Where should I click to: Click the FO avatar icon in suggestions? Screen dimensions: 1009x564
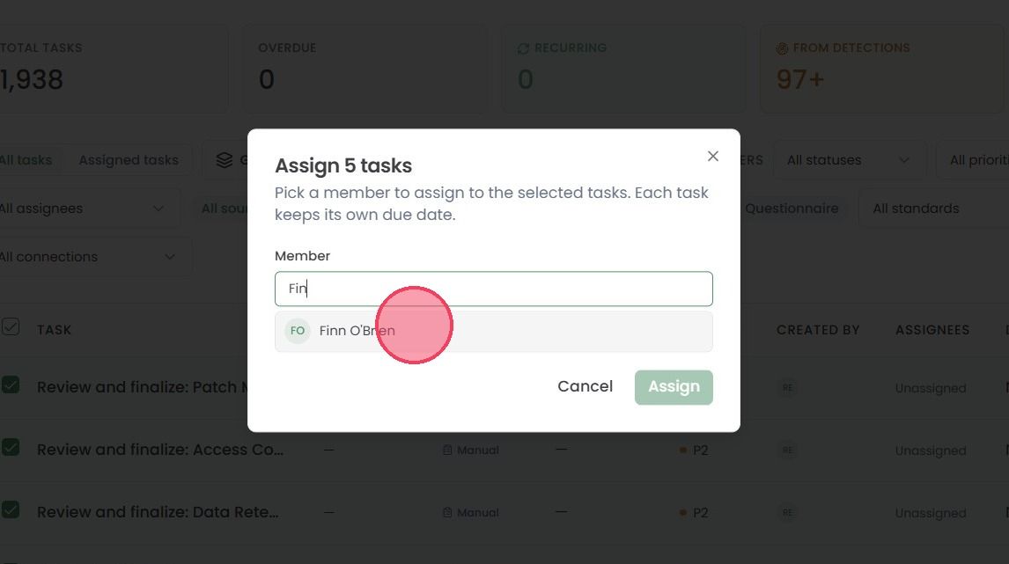[298, 331]
